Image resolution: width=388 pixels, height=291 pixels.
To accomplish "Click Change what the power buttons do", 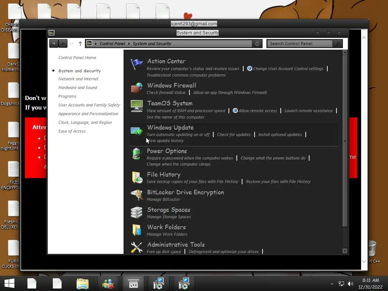I will (x=273, y=158).
